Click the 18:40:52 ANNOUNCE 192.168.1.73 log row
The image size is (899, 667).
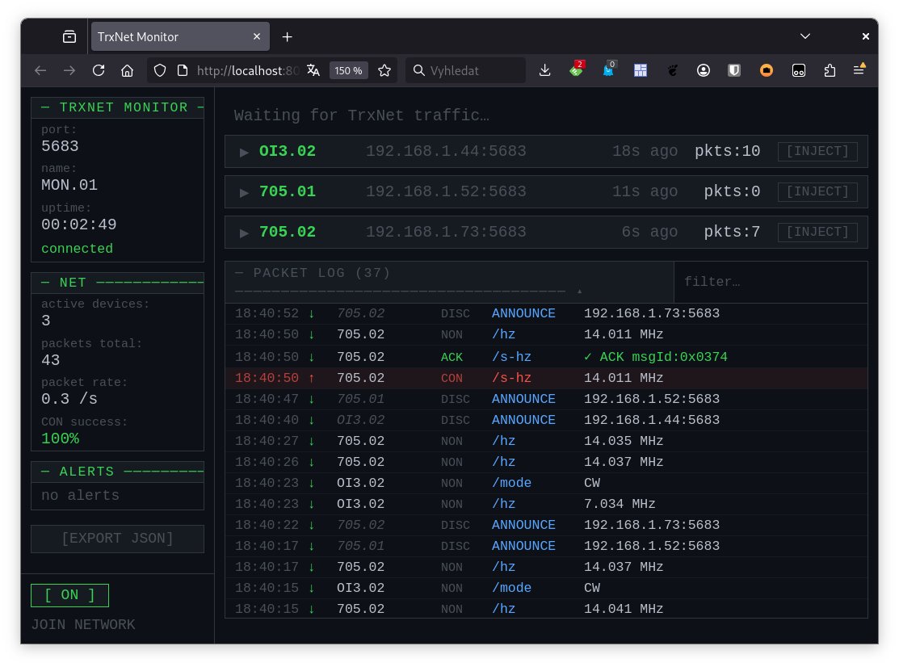pos(546,313)
